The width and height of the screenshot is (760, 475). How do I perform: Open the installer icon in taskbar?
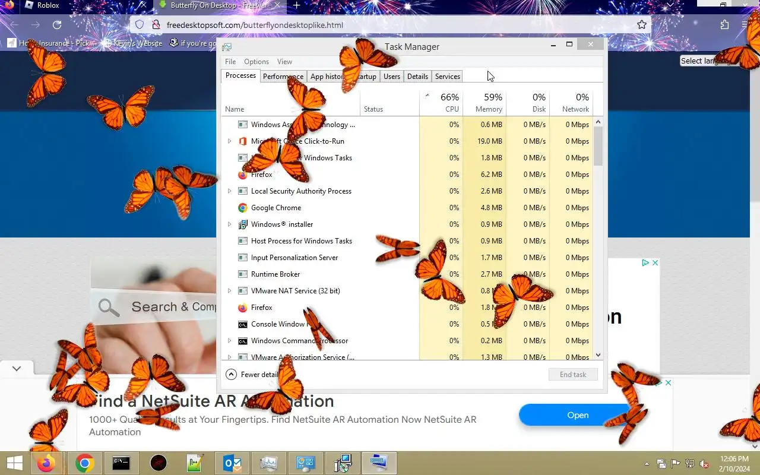343,463
